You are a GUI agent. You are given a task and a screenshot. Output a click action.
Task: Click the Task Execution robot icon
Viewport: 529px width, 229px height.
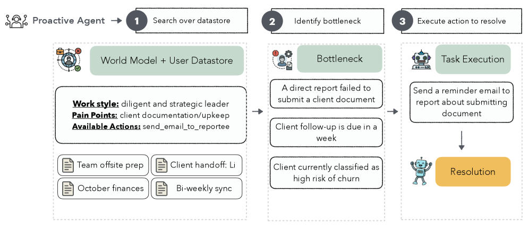click(x=421, y=60)
